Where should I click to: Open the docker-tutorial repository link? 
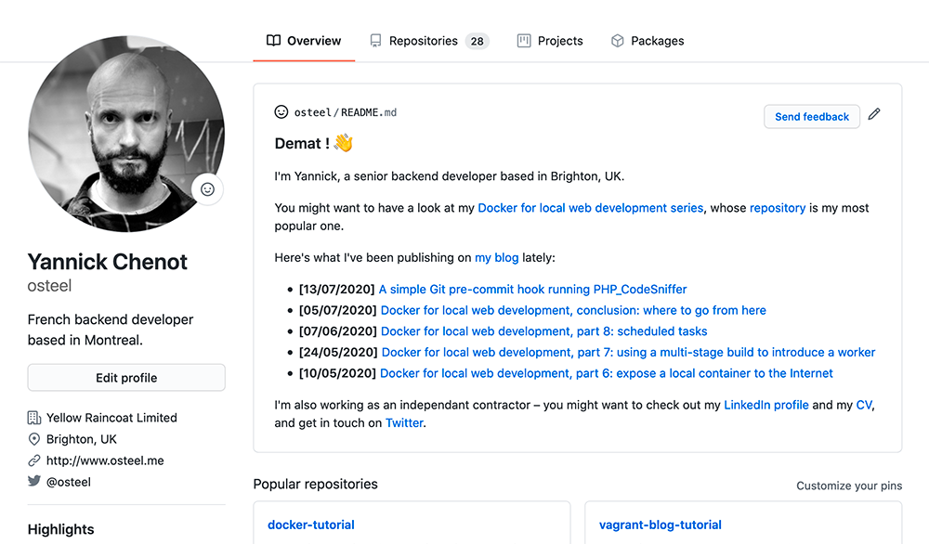(x=311, y=525)
